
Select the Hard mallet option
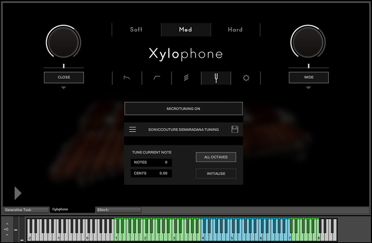point(235,30)
